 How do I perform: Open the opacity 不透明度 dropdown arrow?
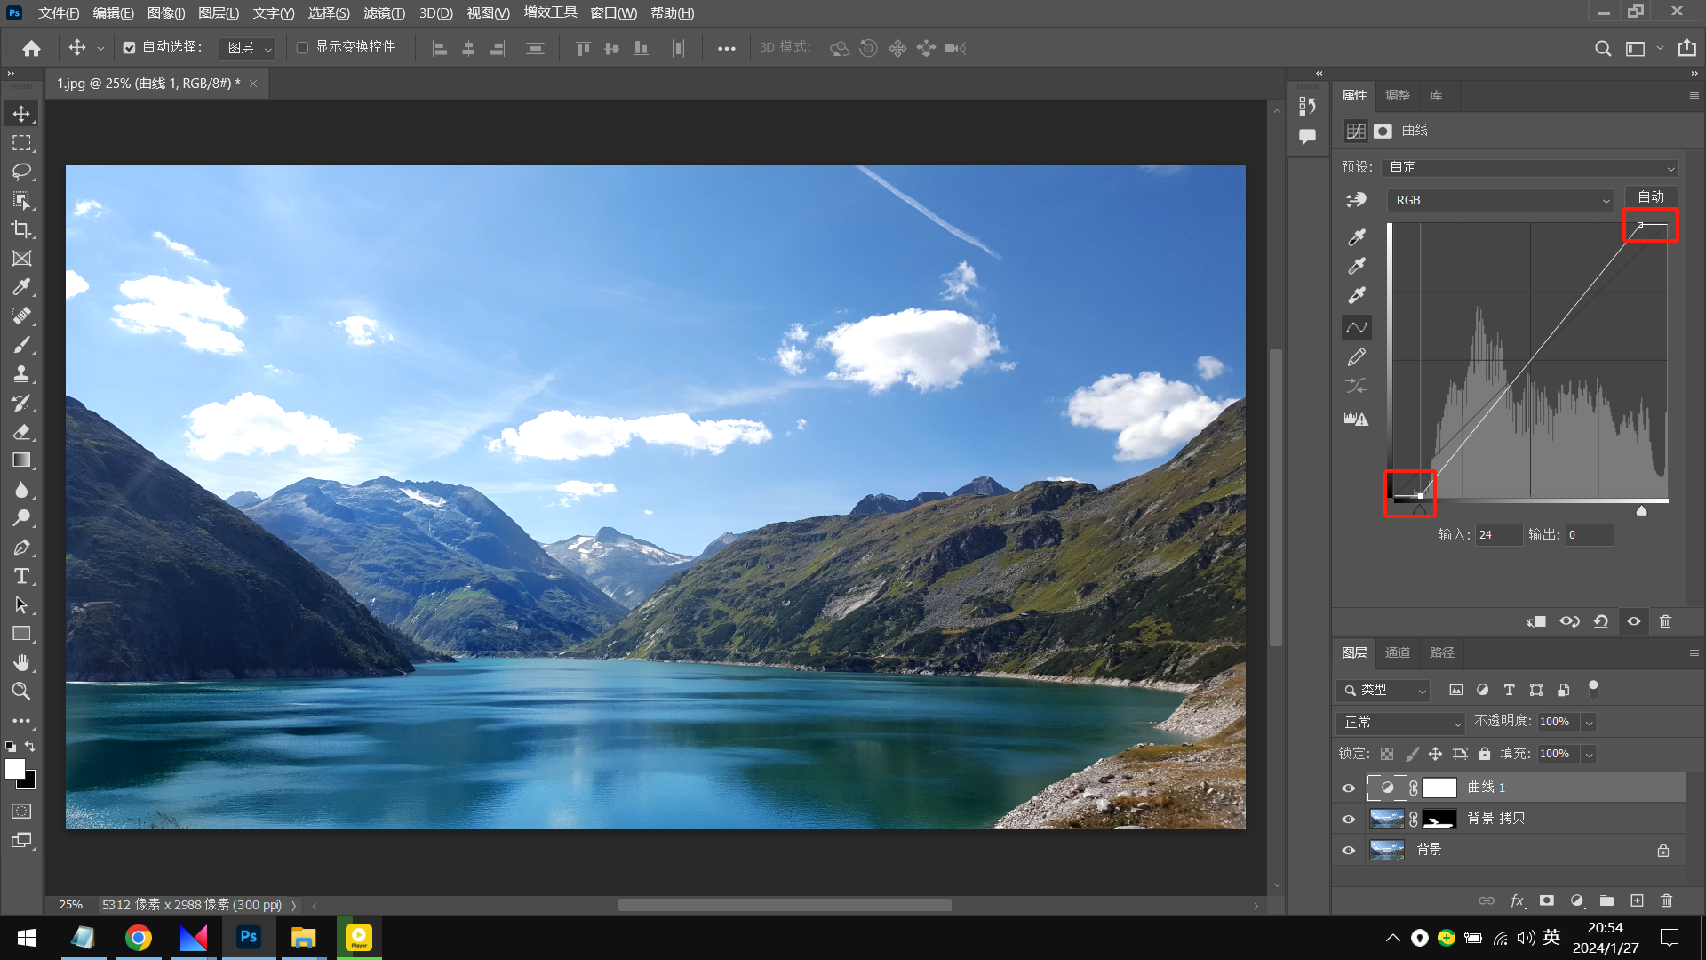click(1589, 722)
